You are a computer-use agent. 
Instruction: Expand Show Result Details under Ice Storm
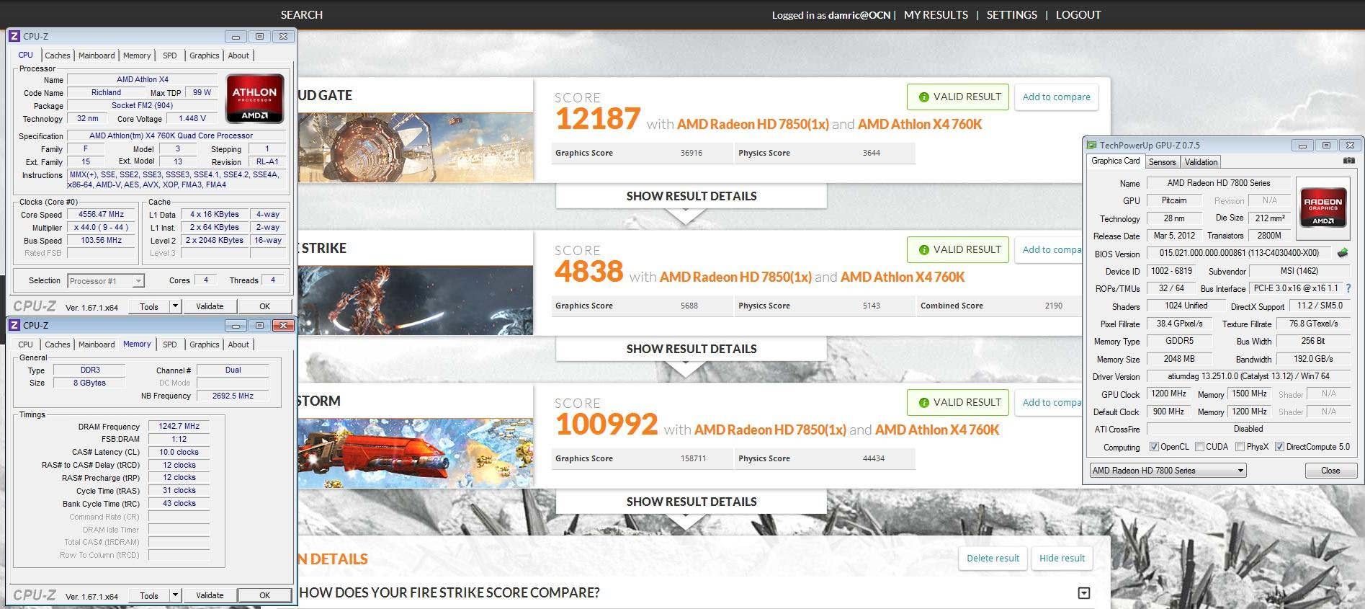tap(692, 502)
